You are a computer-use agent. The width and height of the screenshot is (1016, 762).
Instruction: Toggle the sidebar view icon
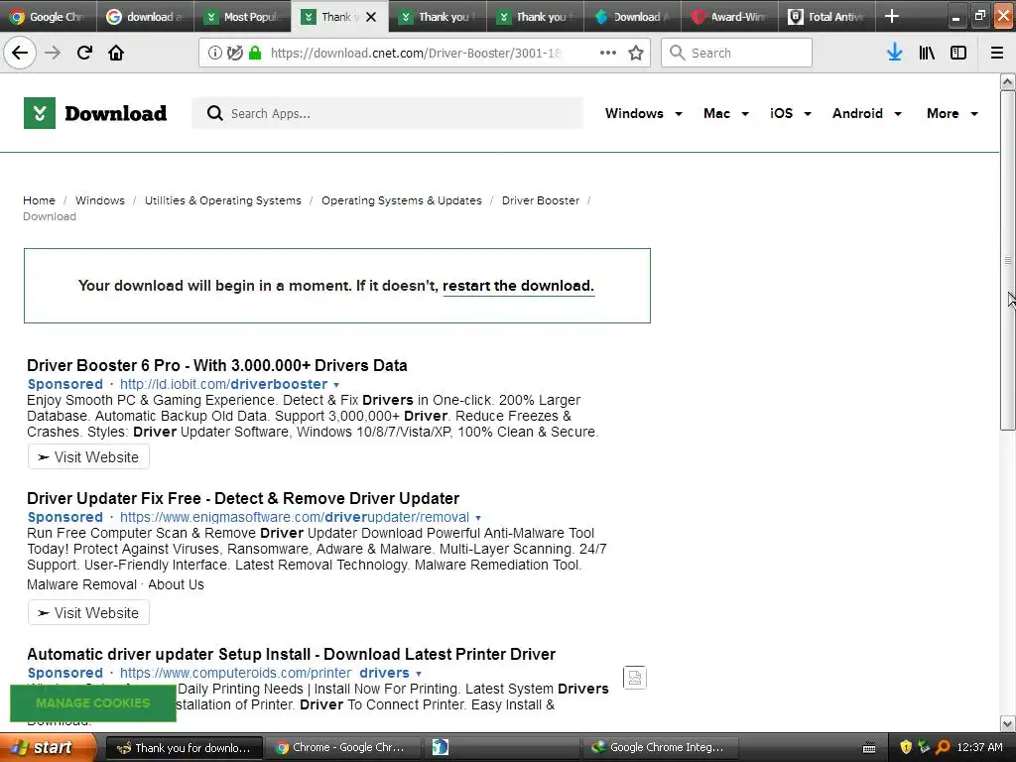(958, 53)
